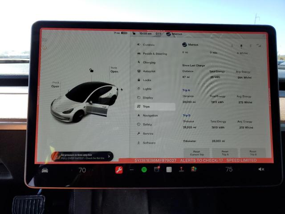Viewport: 285px width, 214px height.
Task: Tap the charge port lightning bolt icon
Action: click(122, 90)
